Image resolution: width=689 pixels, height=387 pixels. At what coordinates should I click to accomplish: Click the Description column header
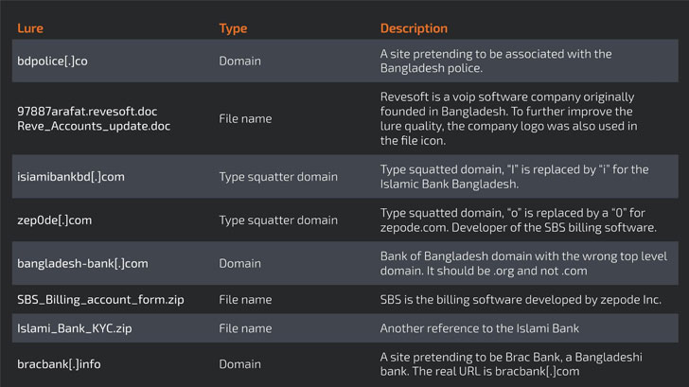pyautogui.click(x=414, y=28)
